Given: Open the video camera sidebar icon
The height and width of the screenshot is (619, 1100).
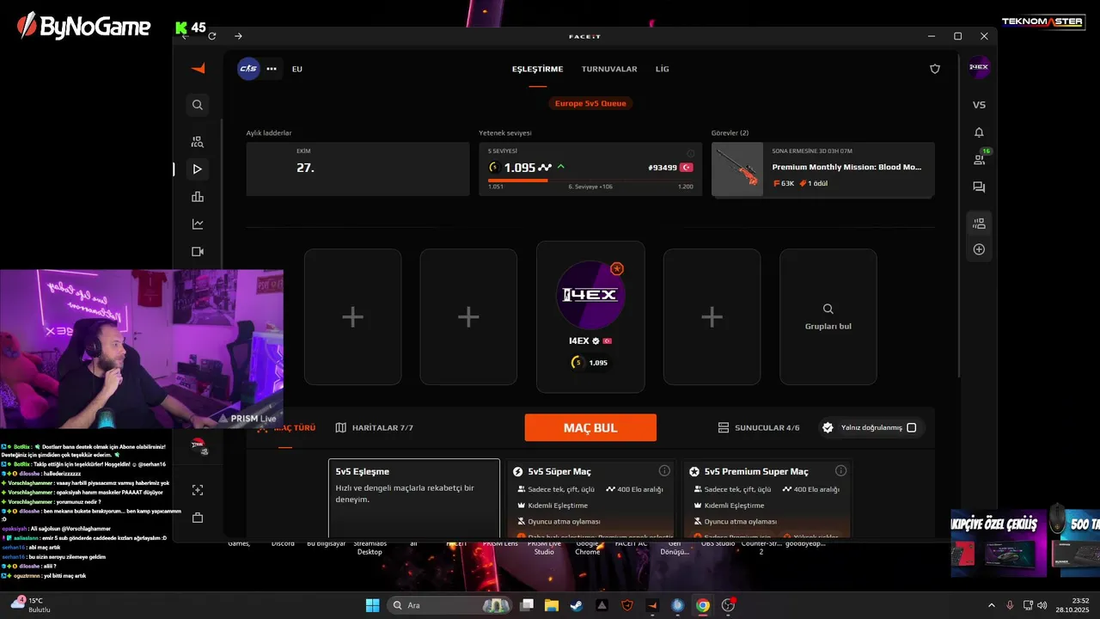Looking at the screenshot, I should point(198,252).
